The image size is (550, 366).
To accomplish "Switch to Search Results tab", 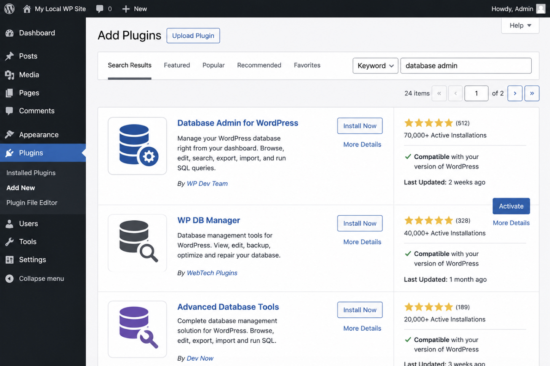I will click(x=129, y=65).
